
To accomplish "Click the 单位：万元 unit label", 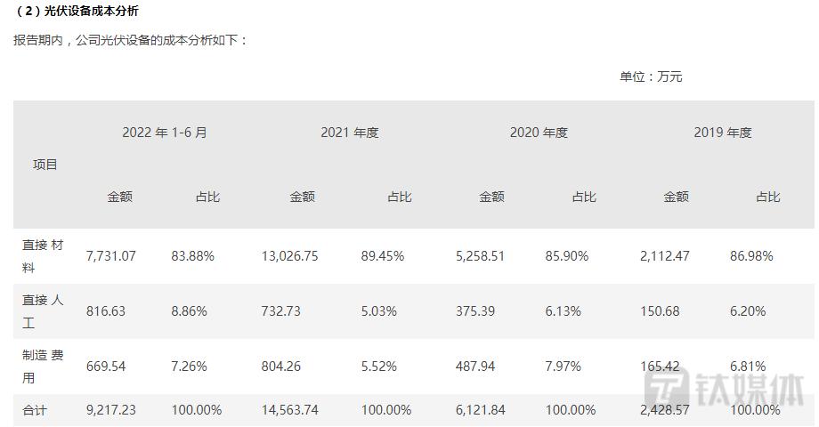I will (x=651, y=77).
